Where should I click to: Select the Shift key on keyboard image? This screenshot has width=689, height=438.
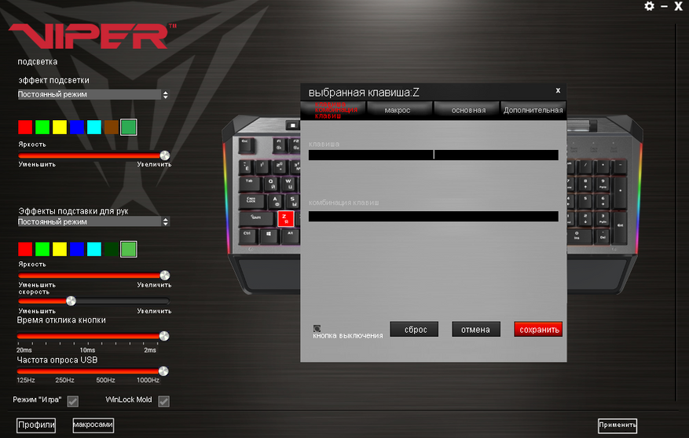(x=256, y=218)
